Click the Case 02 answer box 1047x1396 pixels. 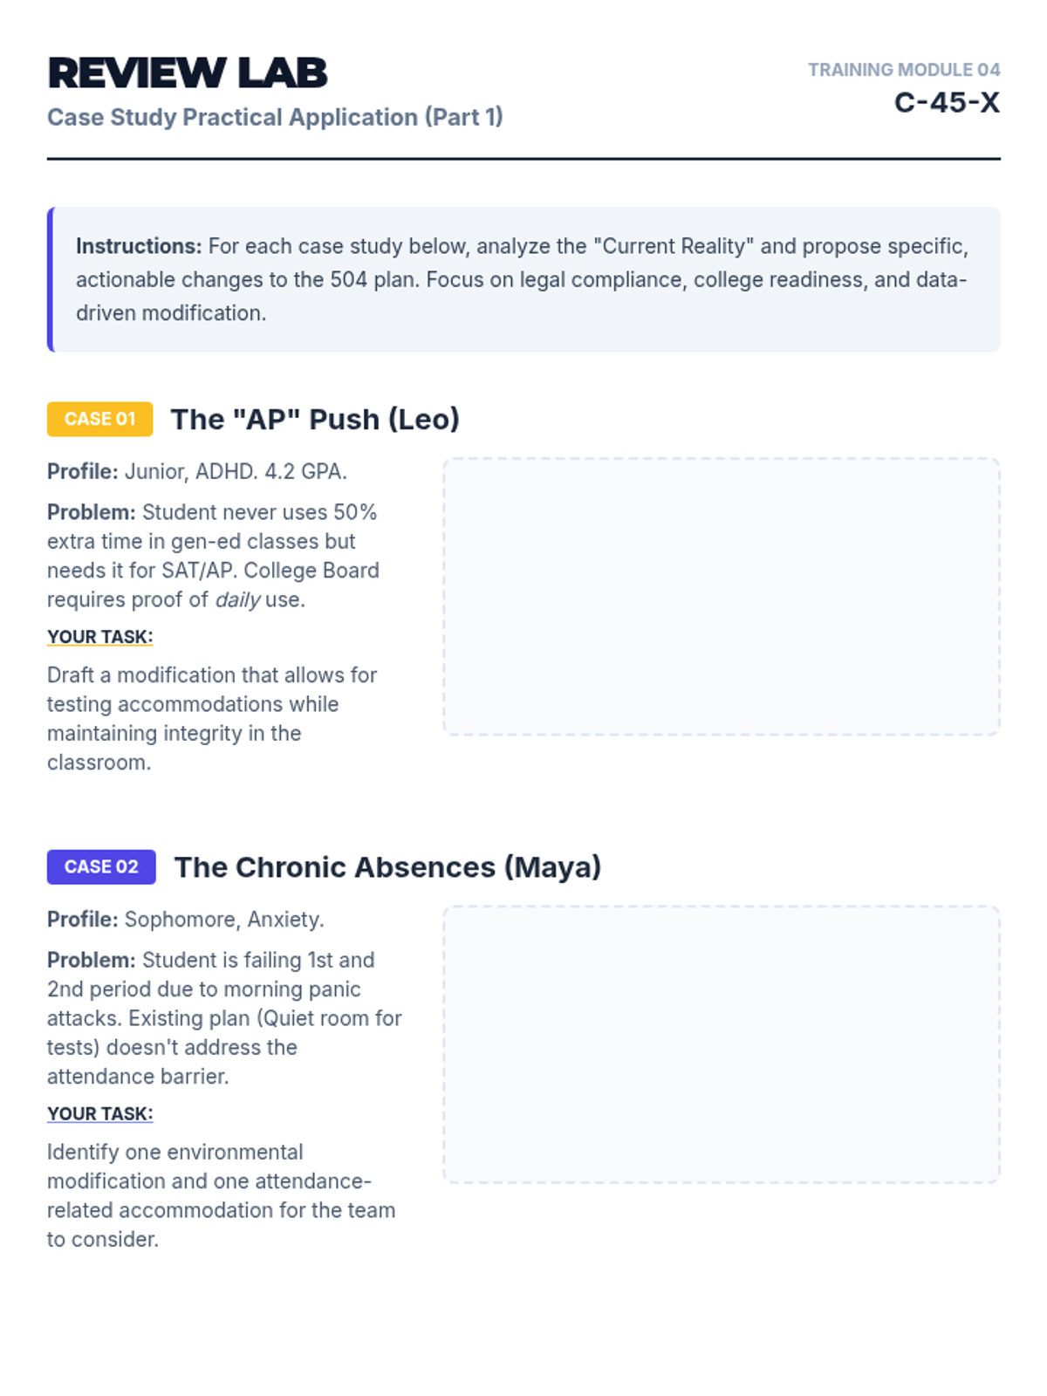[721, 1044]
